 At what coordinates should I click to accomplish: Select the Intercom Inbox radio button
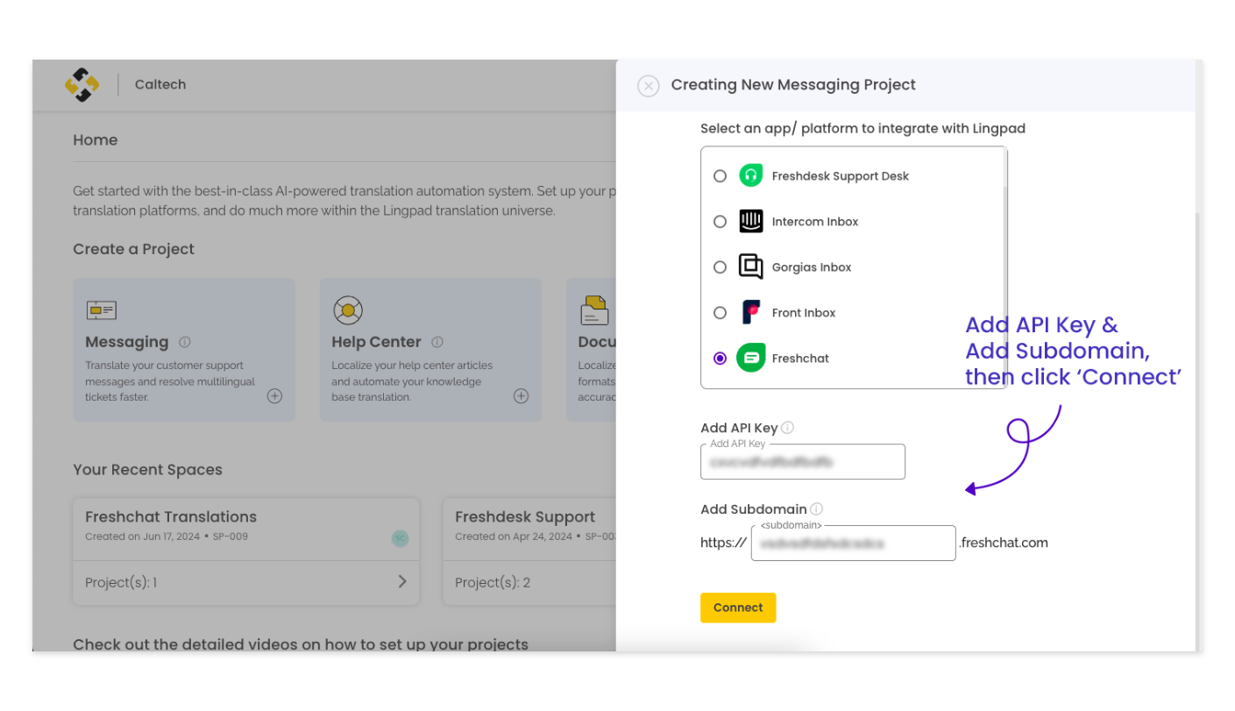click(x=720, y=222)
